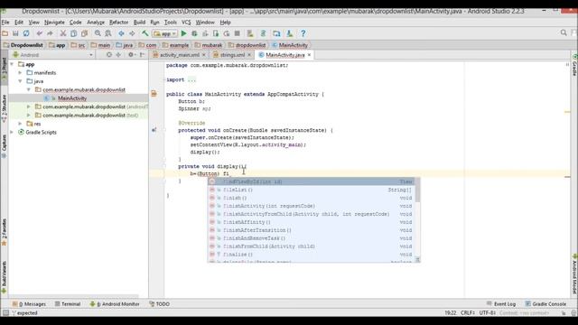Click the Replace toolbar icon

tap(108, 33)
